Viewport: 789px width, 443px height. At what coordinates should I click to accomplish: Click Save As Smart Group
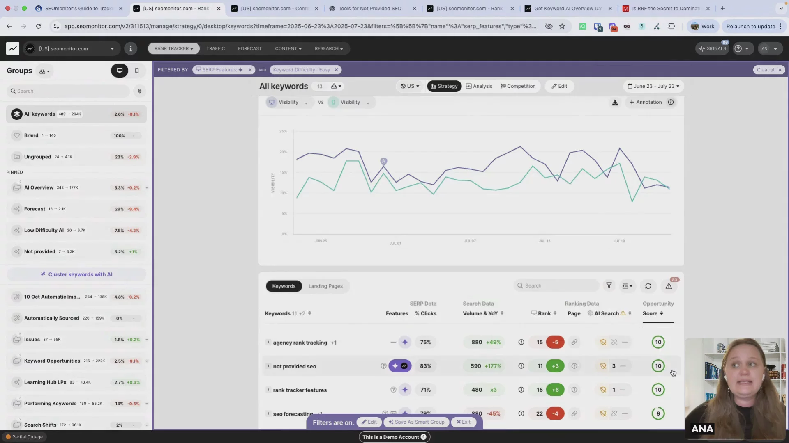point(416,422)
